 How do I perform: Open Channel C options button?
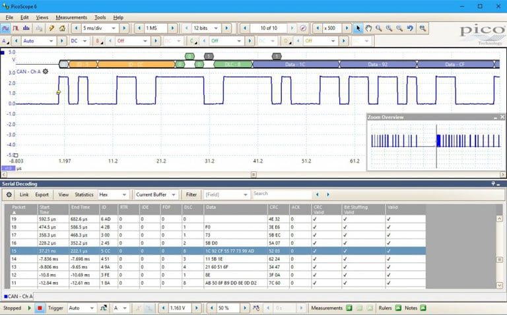click(x=193, y=41)
